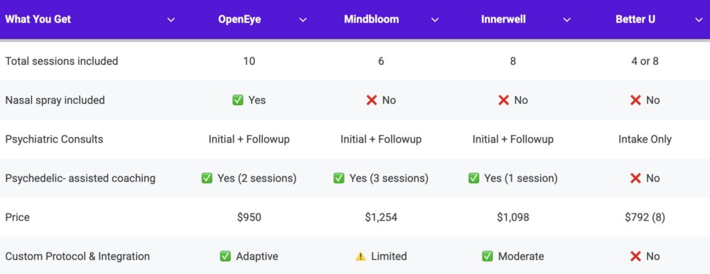Click green check next to Yes (2 sessions)
The width and height of the screenshot is (710, 274).
click(x=207, y=178)
